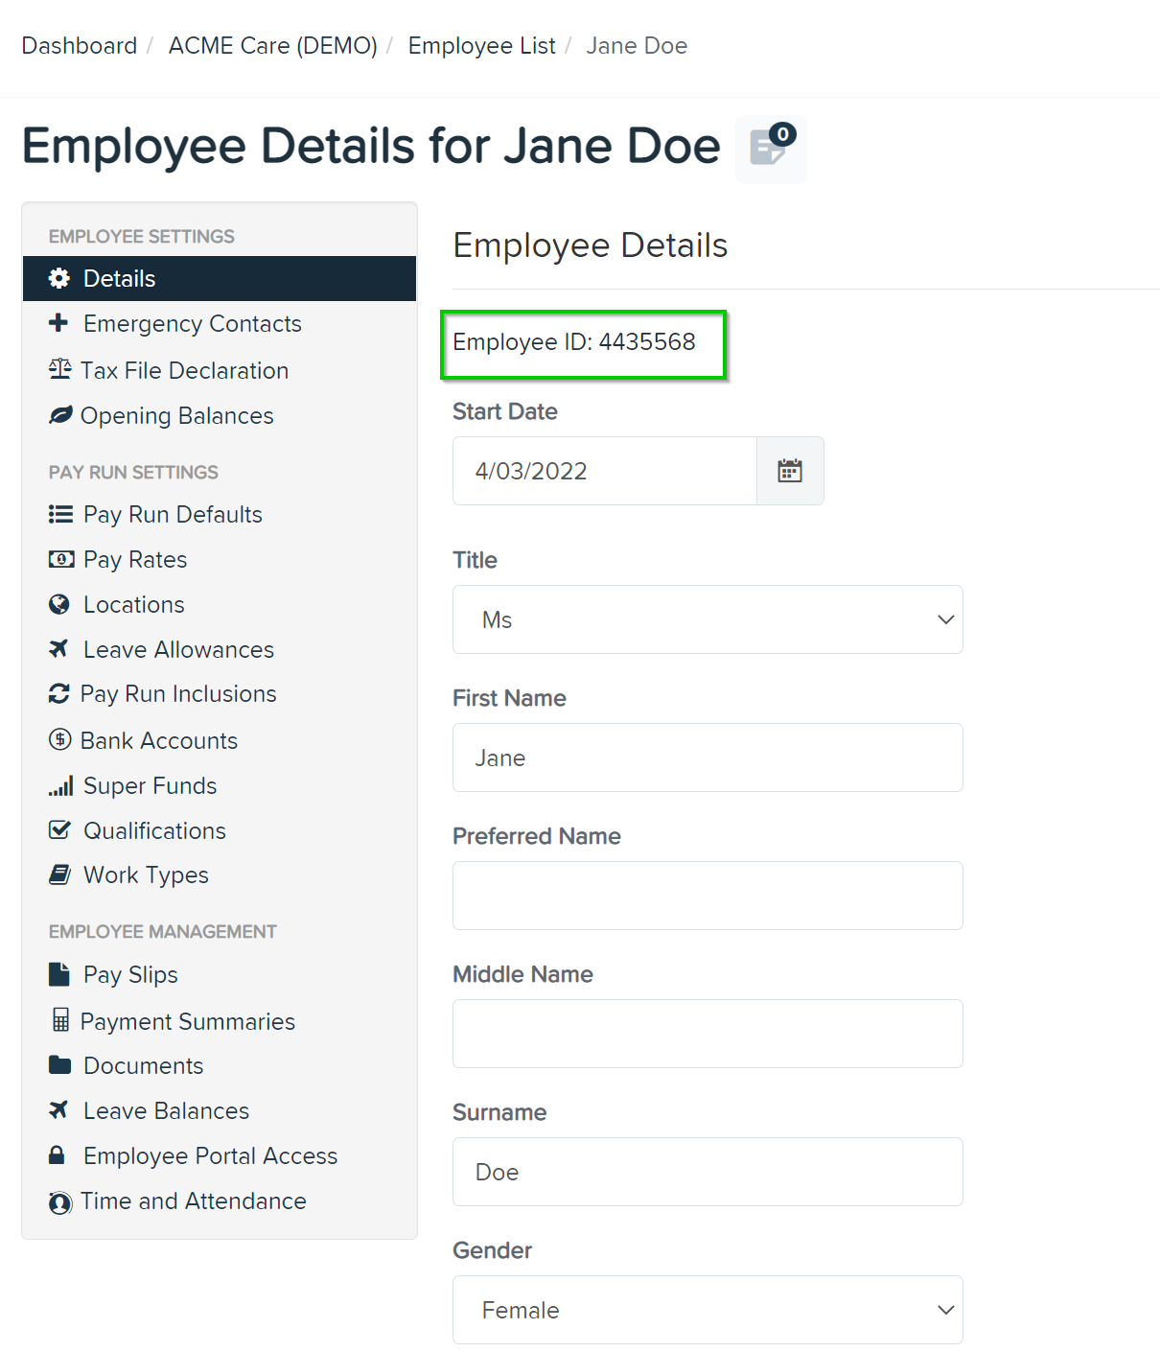
Task: Click the calculator icon for Payment Summaries
Action: [60, 1020]
